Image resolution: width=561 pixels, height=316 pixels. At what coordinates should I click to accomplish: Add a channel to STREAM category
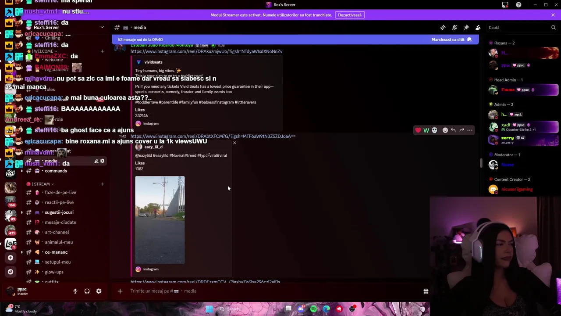pos(102,184)
